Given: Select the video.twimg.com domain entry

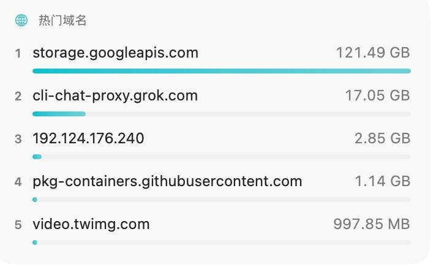Looking at the screenshot, I should point(91,224).
